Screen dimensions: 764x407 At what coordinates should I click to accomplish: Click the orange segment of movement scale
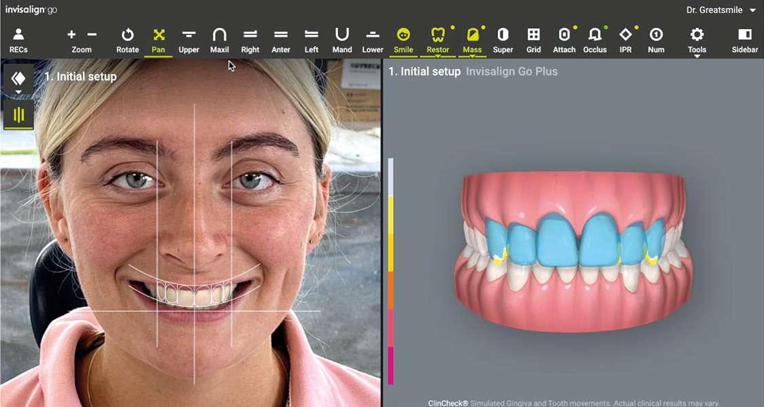point(391,290)
